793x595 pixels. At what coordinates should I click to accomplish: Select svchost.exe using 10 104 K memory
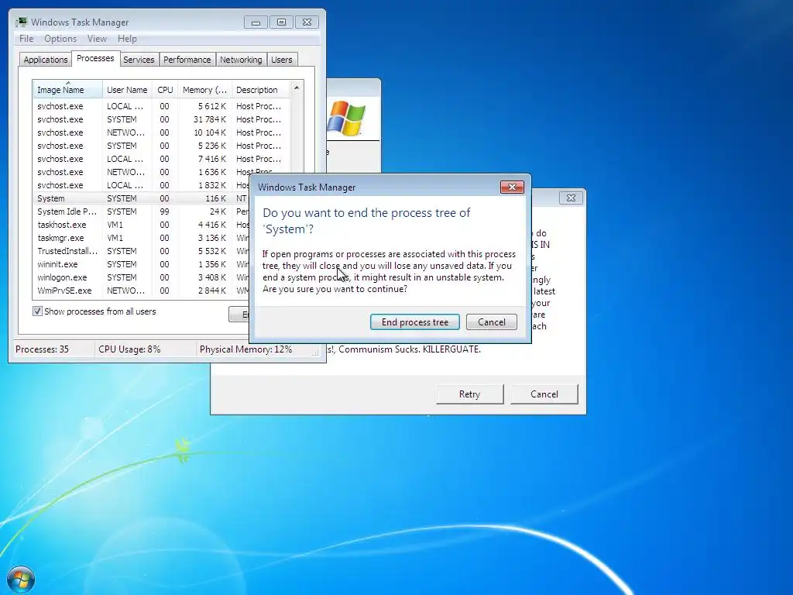(x=161, y=132)
